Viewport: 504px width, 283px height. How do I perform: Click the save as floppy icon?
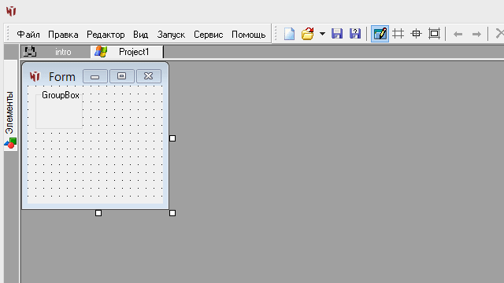(355, 34)
